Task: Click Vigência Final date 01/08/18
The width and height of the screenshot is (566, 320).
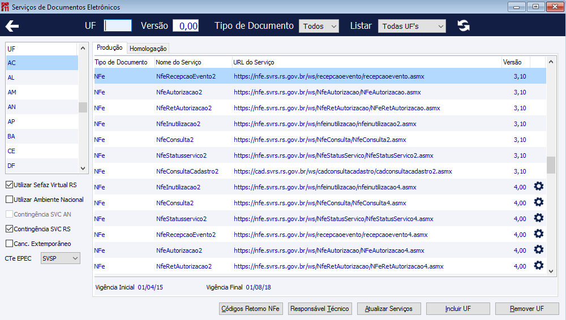Action: coord(259,288)
